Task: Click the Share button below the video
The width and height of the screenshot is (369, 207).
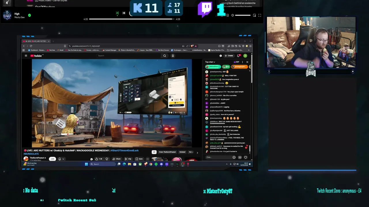Action: (116, 159)
